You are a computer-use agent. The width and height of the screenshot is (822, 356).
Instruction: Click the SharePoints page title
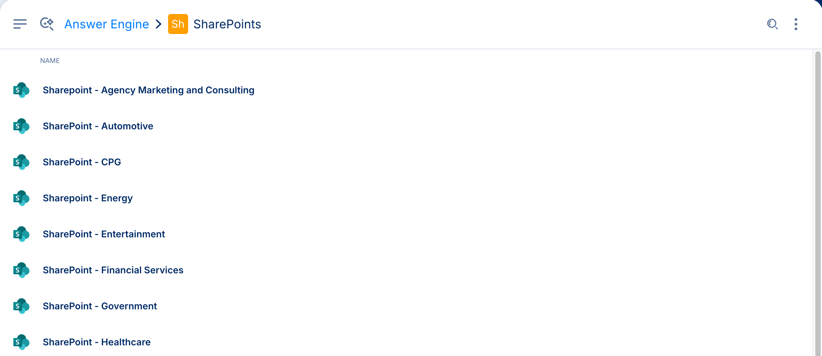(x=227, y=24)
